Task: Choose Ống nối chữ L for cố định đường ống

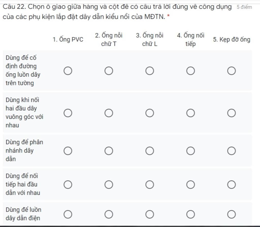Action: click(x=150, y=71)
